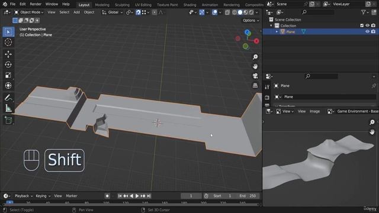379x213 pixels.
Task: Open the image editor View mode dropdown
Action: coord(285,111)
